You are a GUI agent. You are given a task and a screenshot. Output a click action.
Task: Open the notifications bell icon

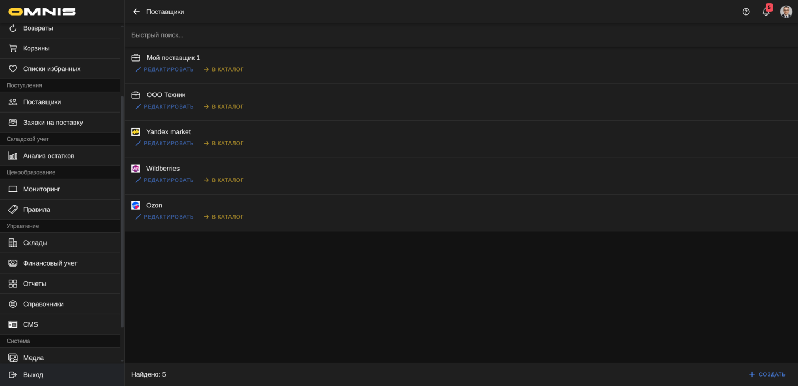766,12
